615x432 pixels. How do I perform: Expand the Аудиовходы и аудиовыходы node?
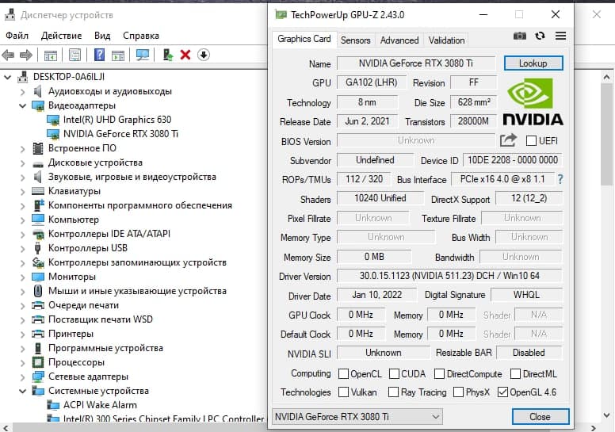point(22,92)
